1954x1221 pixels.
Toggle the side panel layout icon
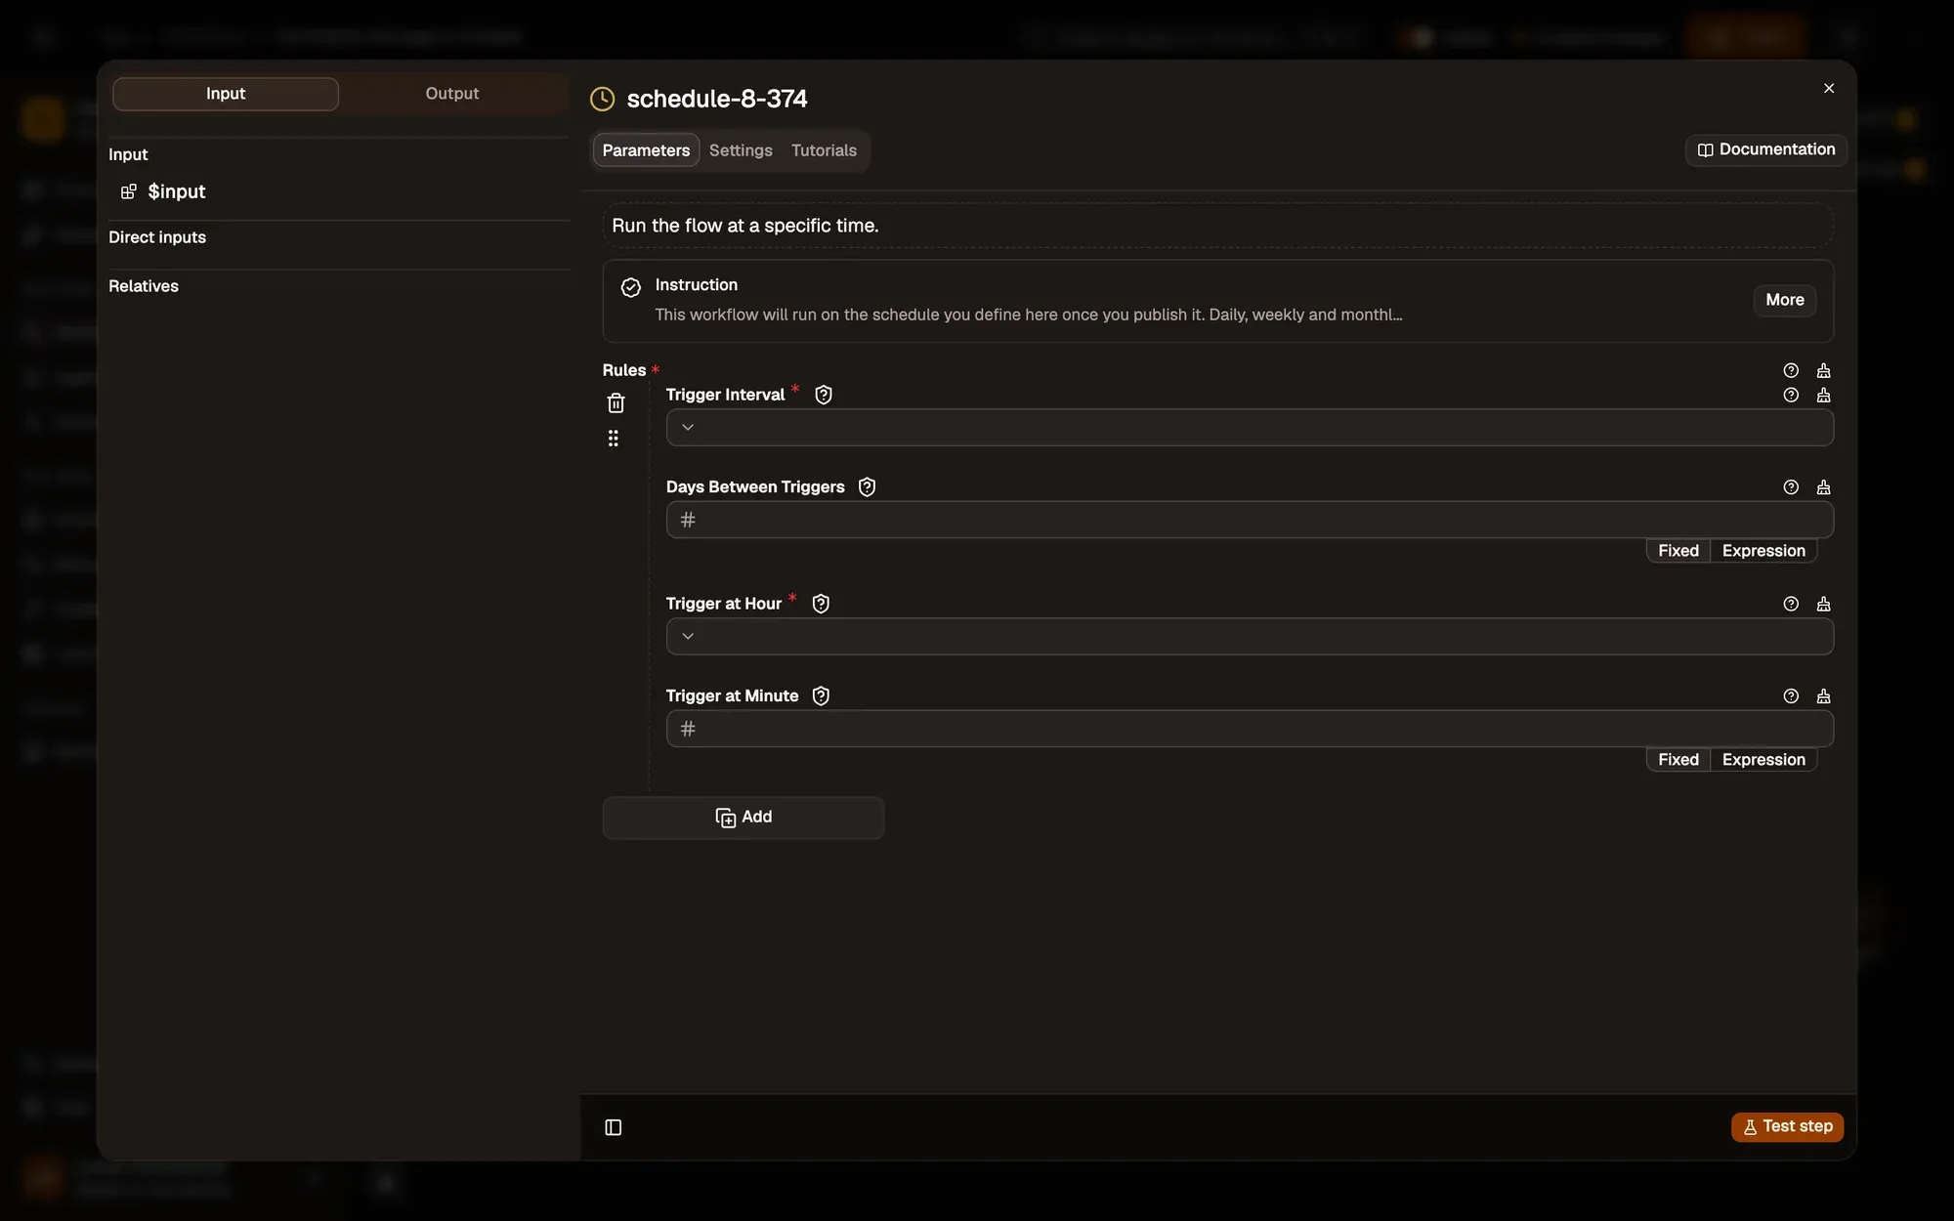pyautogui.click(x=614, y=1127)
